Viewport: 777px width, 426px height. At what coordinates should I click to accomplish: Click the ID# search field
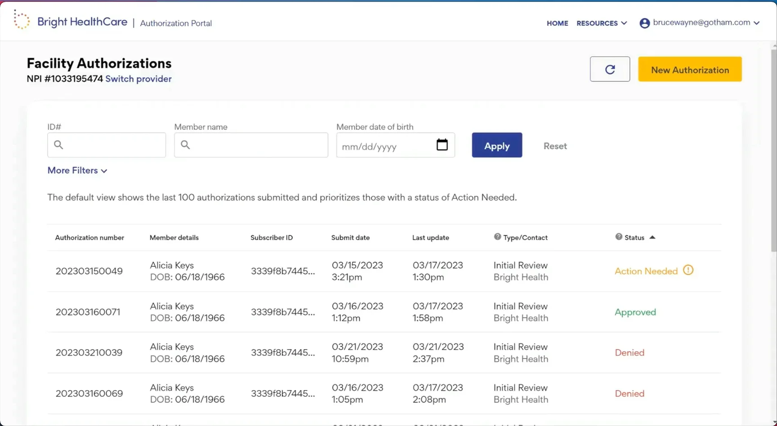[112, 145]
